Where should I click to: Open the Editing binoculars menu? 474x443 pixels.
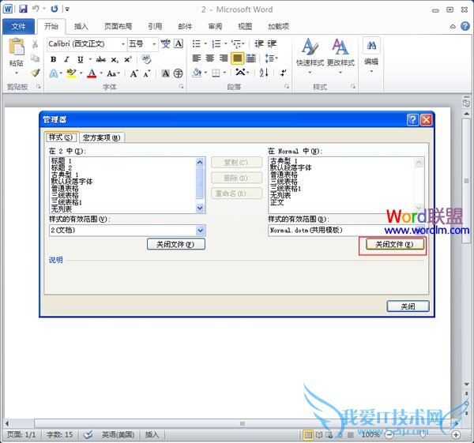(x=371, y=55)
